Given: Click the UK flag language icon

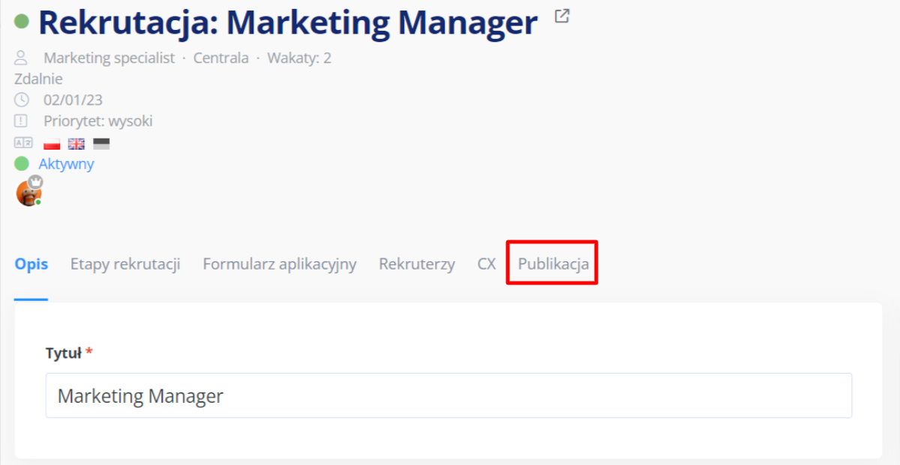Looking at the screenshot, I should pos(76,143).
